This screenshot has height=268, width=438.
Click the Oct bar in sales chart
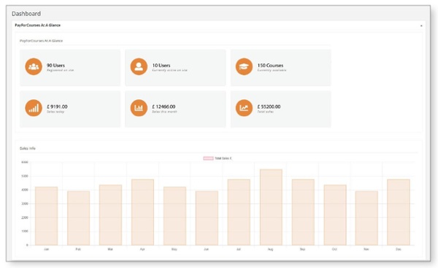point(335,215)
